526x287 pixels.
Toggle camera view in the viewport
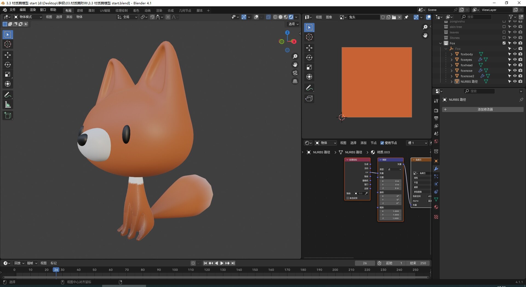(295, 73)
